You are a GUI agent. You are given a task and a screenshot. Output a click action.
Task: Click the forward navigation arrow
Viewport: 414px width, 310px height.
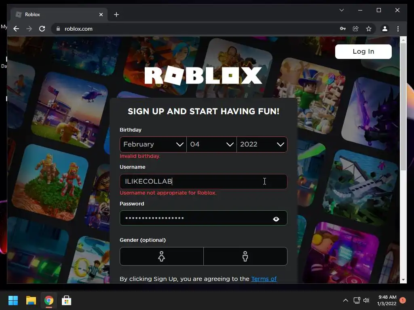click(x=29, y=29)
